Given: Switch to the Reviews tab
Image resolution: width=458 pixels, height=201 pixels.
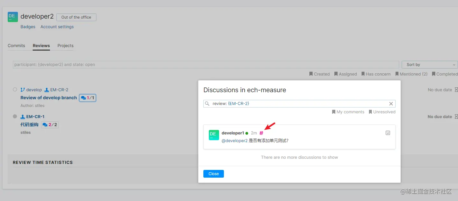Looking at the screenshot, I should 41,46.
